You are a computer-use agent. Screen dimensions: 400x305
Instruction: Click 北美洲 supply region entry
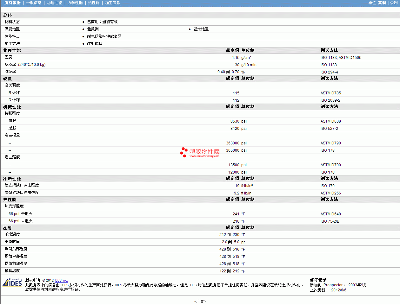click(x=93, y=29)
